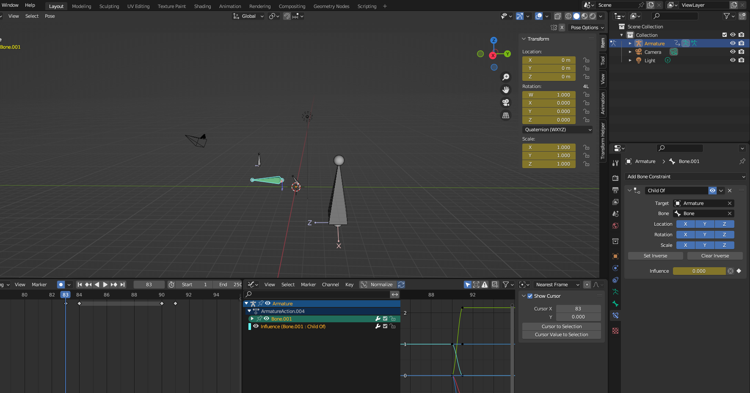750x393 pixels.
Task: Expand the Camera item in outliner
Action: pyautogui.click(x=630, y=52)
